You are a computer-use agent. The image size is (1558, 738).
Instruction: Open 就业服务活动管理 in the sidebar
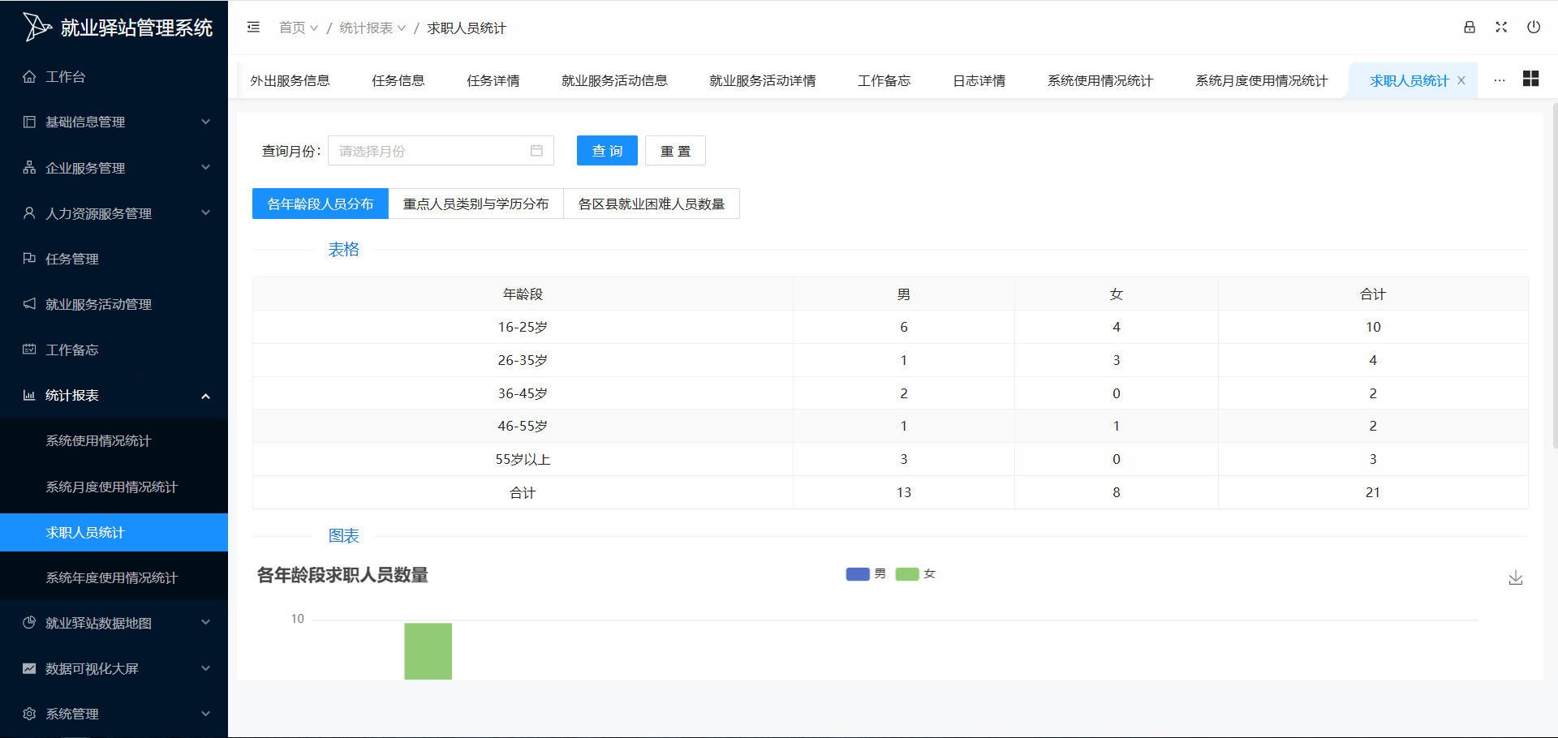pos(114,304)
